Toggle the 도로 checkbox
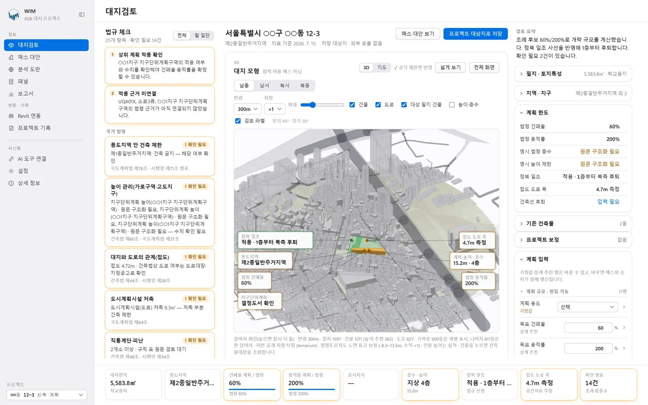This screenshot has width=648, height=405. pyautogui.click(x=378, y=104)
